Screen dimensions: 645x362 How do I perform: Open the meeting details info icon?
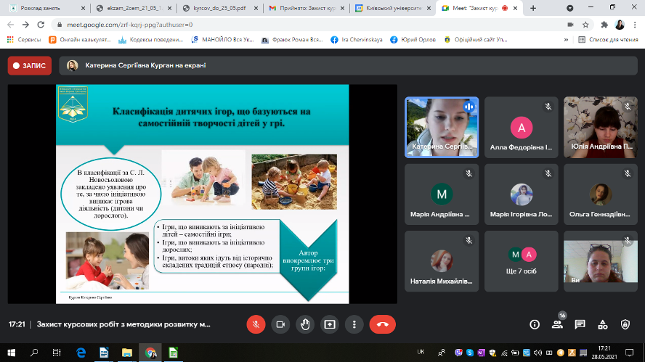(535, 324)
